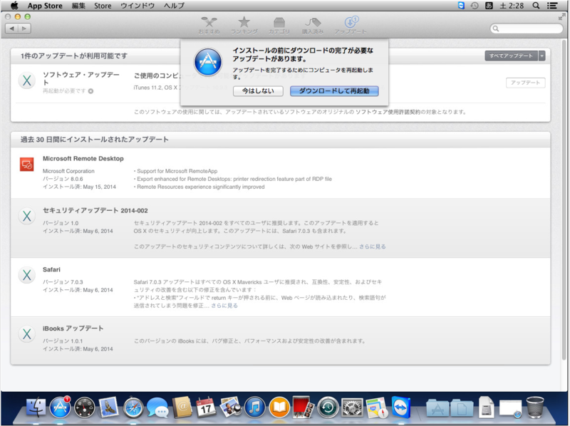Open iTunes from the Dock
The height and width of the screenshot is (426, 570).
coord(255,407)
